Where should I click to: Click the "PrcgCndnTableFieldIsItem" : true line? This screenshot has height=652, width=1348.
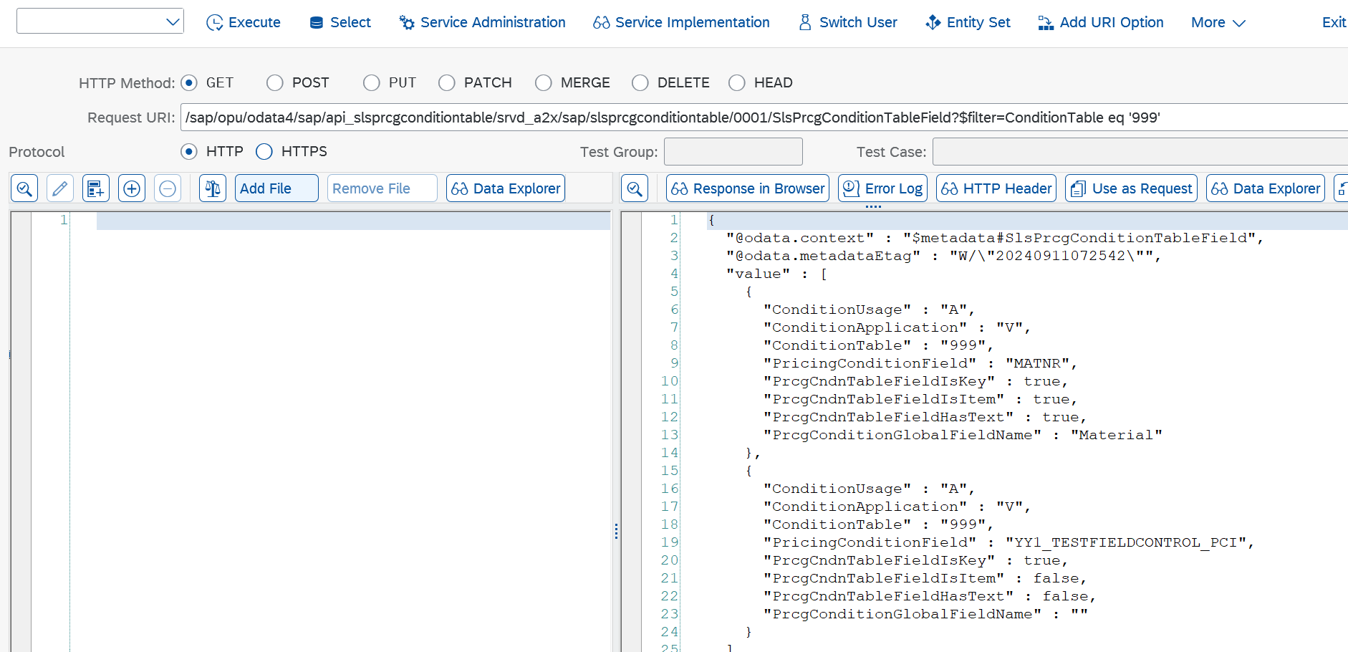920,399
